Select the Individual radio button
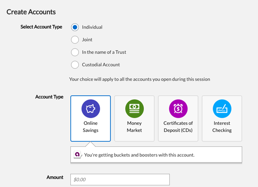The image size is (258, 187). (x=75, y=27)
